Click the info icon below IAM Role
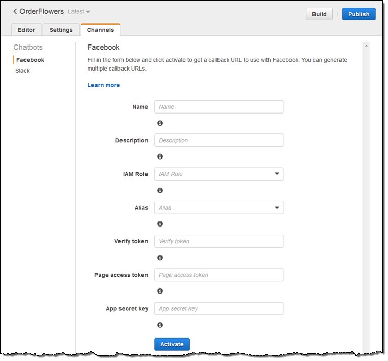388x361 pixels. 160,190
